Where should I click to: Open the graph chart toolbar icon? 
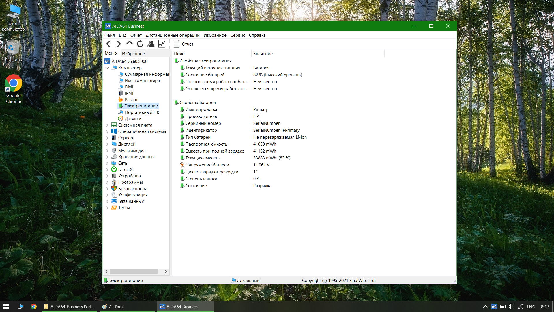pyautogui.click(x=162, y=44)
